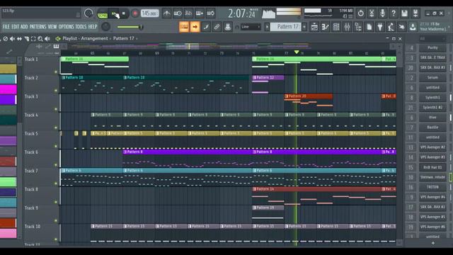Open the VIEW menu

pos(52,27)
